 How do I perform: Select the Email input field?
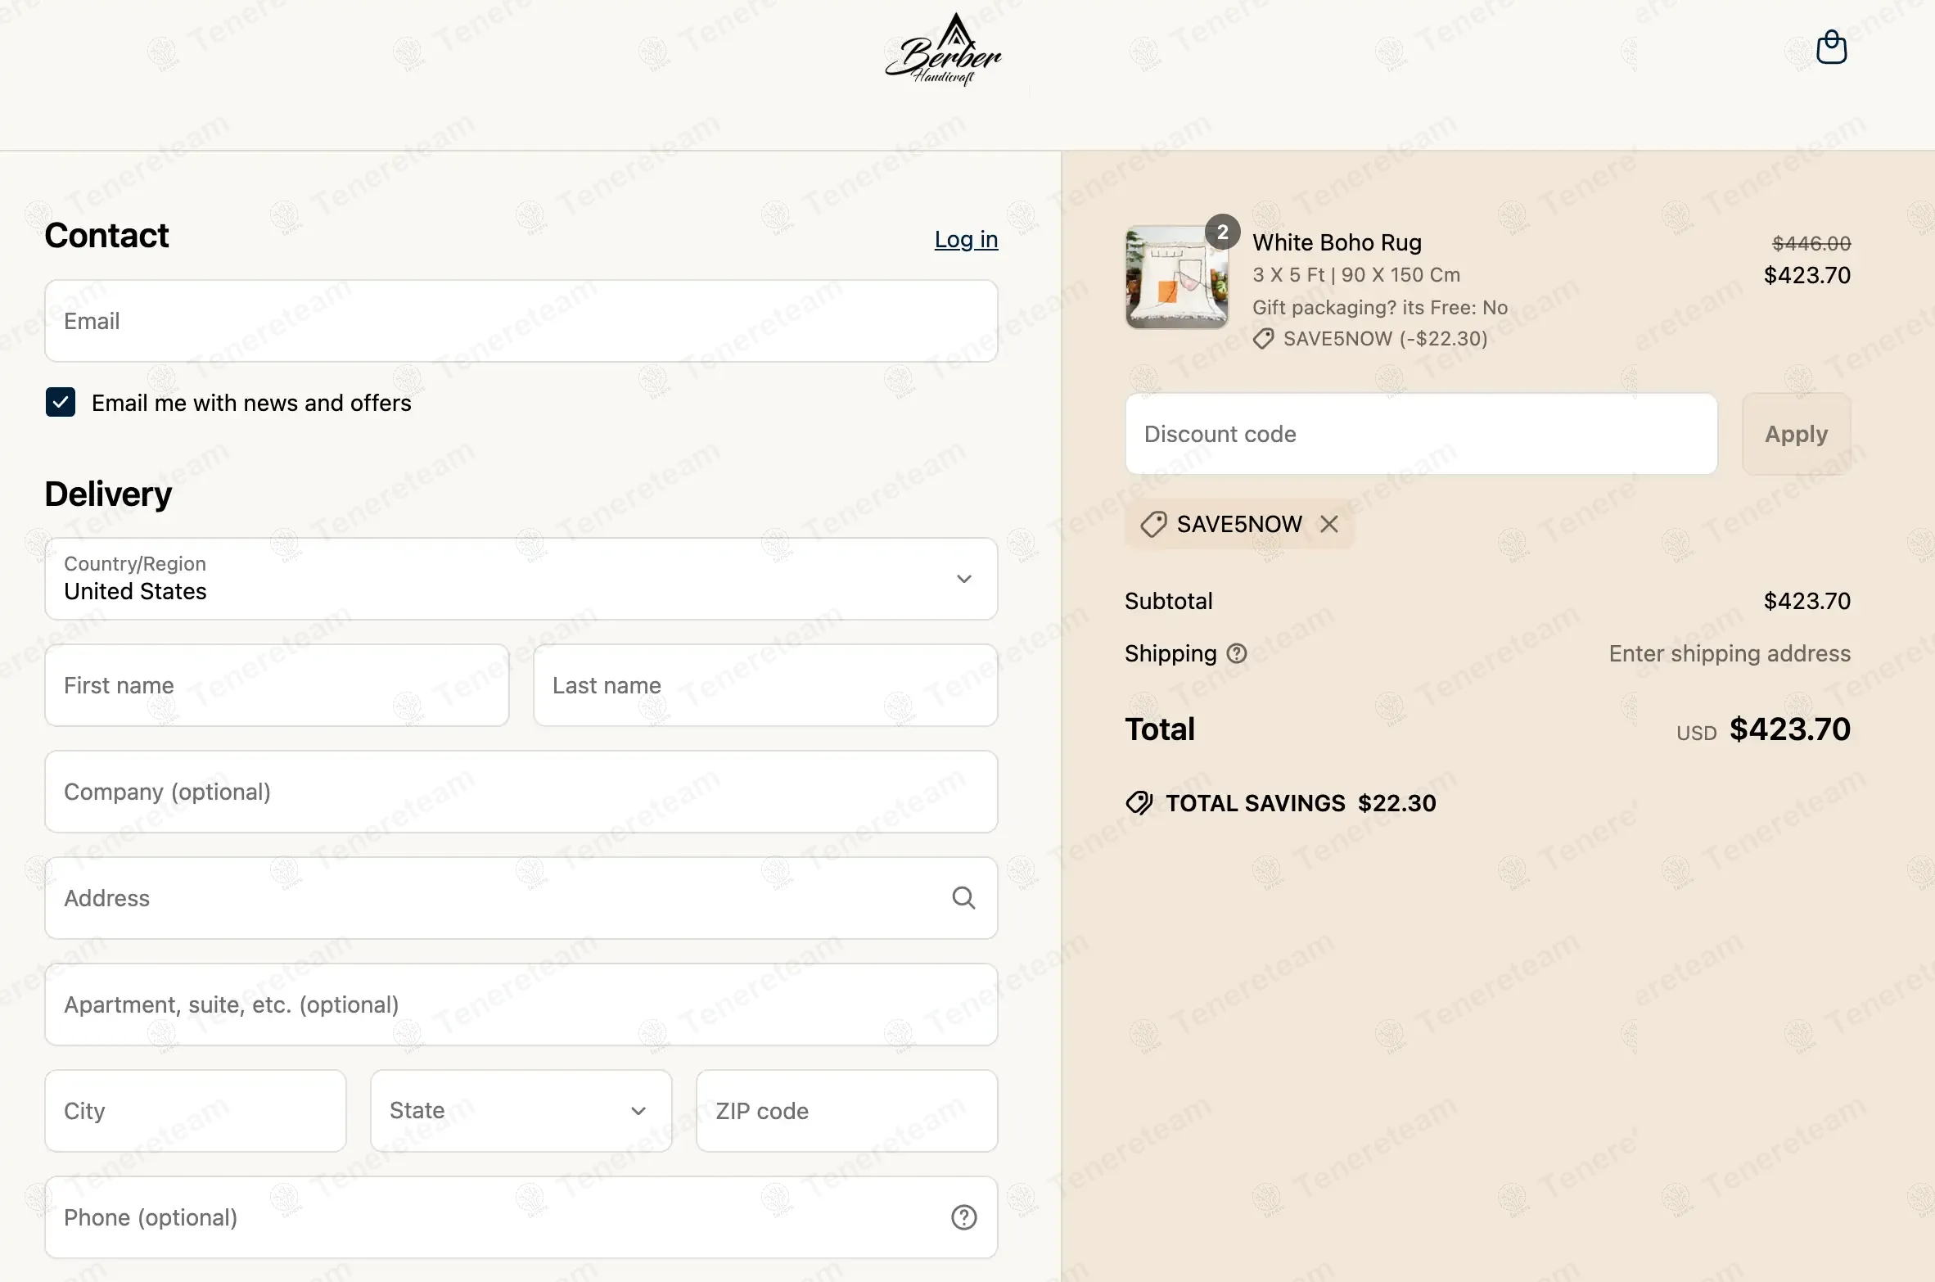tap(521, 321)
